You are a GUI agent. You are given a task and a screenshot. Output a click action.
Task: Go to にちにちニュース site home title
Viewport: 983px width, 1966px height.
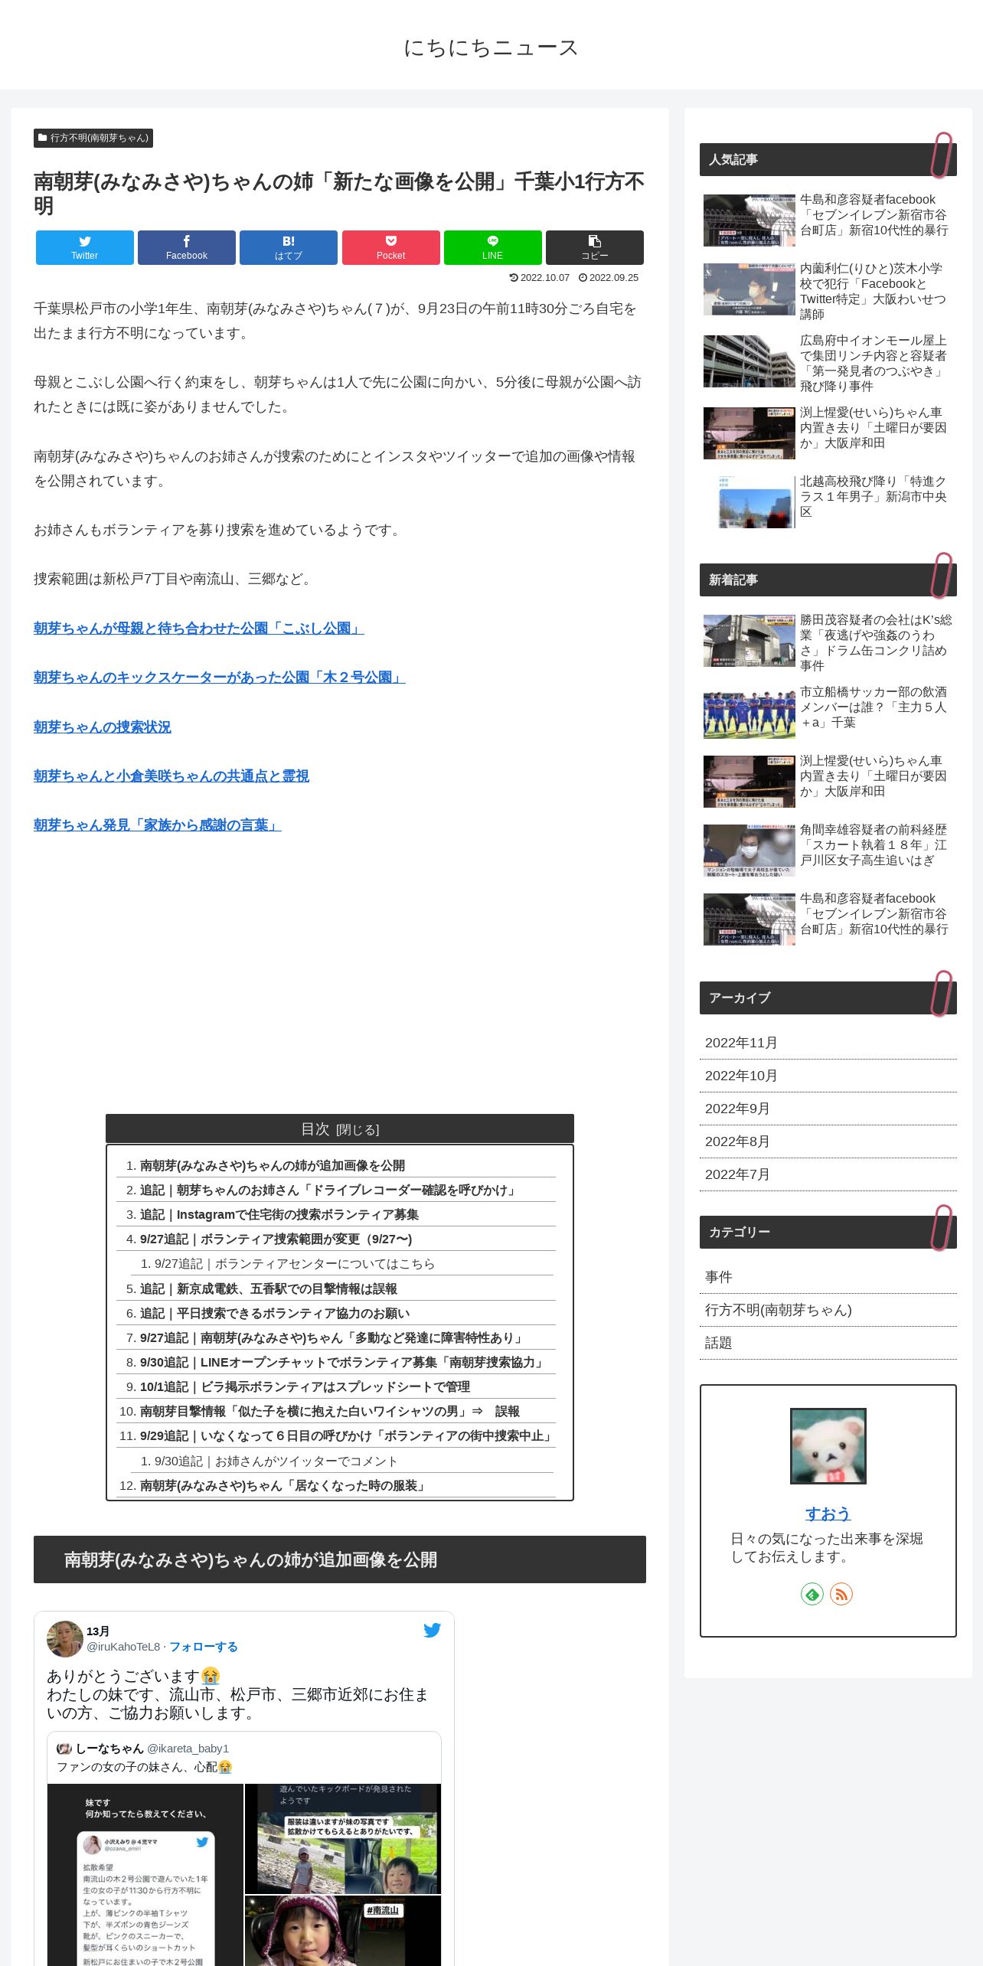491,47
